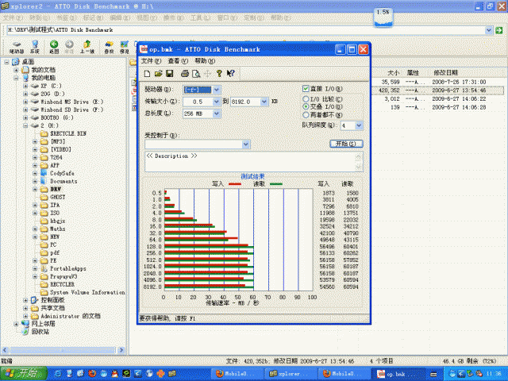Click the yellow question mark Help icon
The height and width of the screenshot is (381, 508).
[x=219, y=73]
